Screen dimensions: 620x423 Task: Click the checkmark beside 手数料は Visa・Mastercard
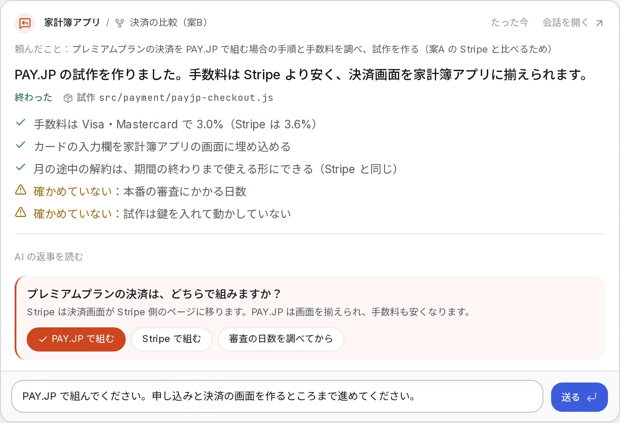(x=21, y=123)
